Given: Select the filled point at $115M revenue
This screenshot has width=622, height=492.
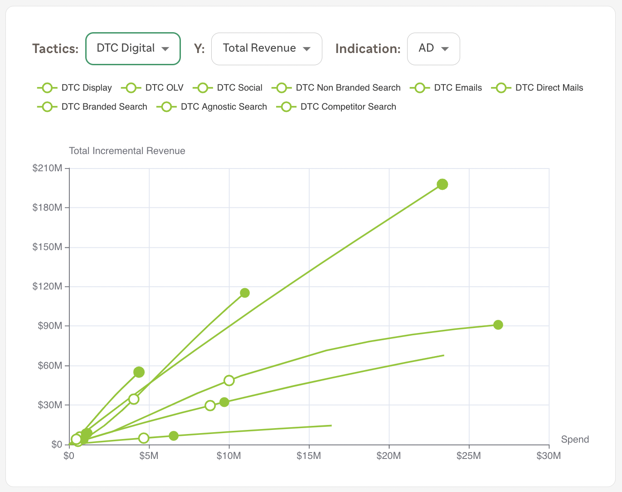Looking at the screenshot, I should coord(245,293).
